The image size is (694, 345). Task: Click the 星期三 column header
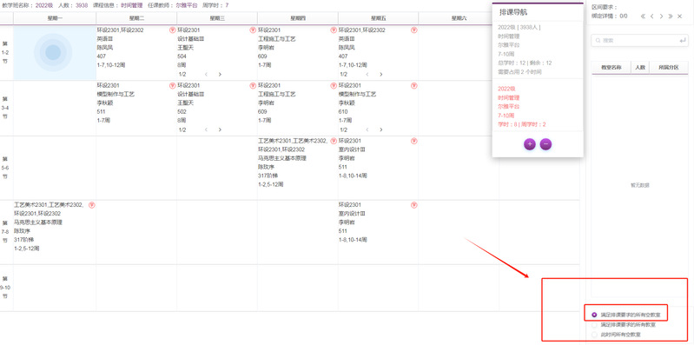[x=217, y=18]
